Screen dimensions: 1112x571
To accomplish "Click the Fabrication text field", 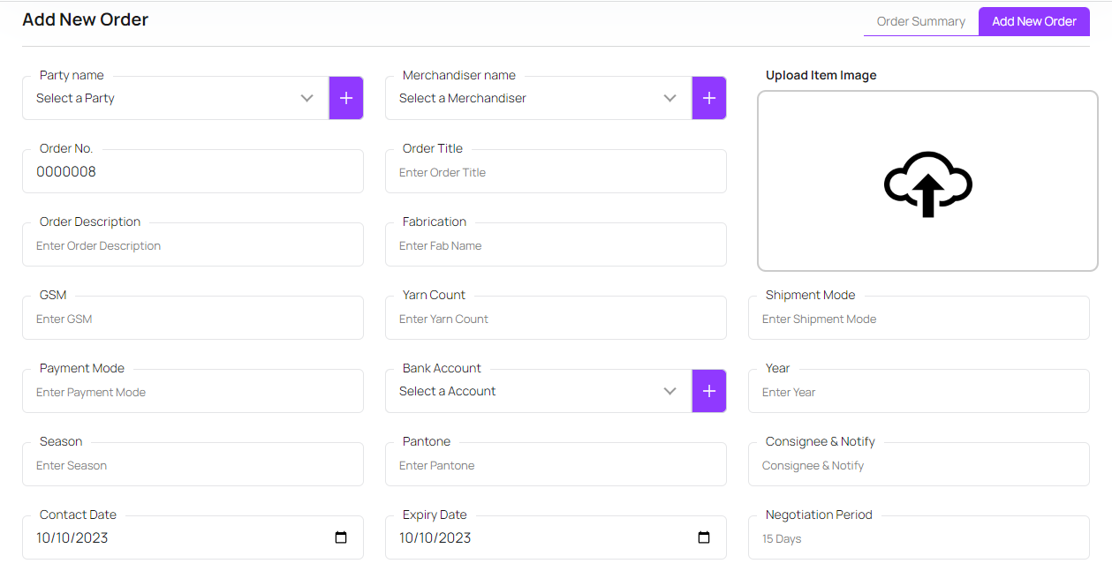I will click(x=556, y=245).
